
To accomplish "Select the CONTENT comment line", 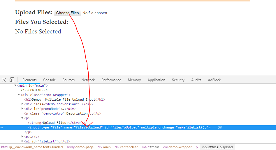I will tap(34, 90).
